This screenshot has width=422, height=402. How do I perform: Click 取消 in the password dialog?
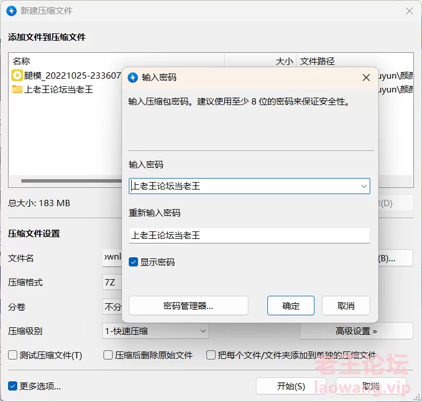click(x=346, y=306)
